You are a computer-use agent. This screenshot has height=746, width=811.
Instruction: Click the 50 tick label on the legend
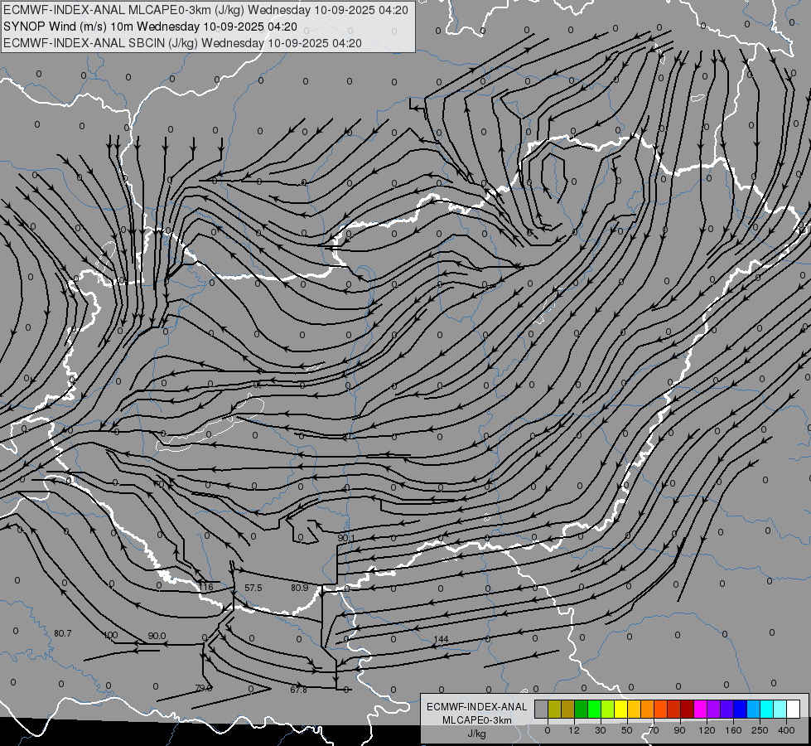(627, 730)
